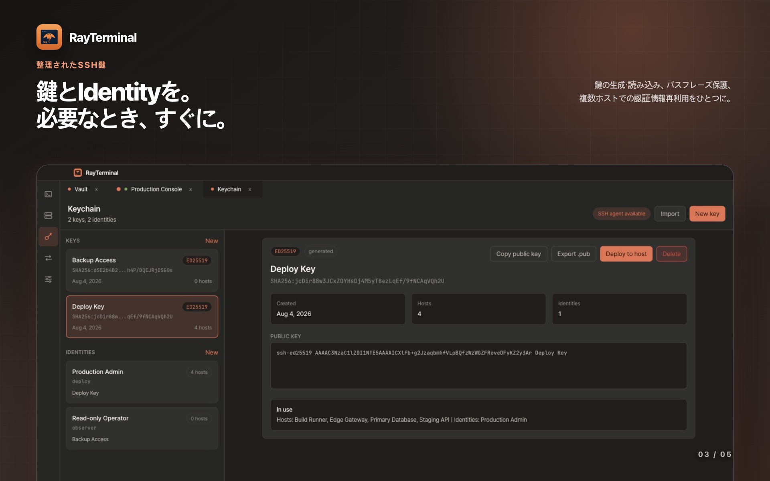This screenshot has height=481, width=770.
Task: Click the generated tag
Action: [320, 251]
